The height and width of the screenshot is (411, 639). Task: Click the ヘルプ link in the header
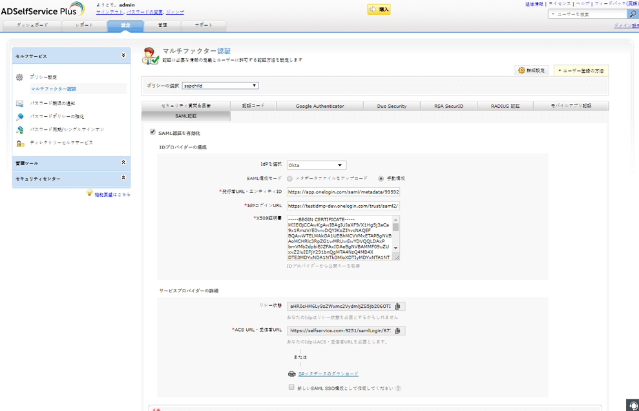[582, 4]
